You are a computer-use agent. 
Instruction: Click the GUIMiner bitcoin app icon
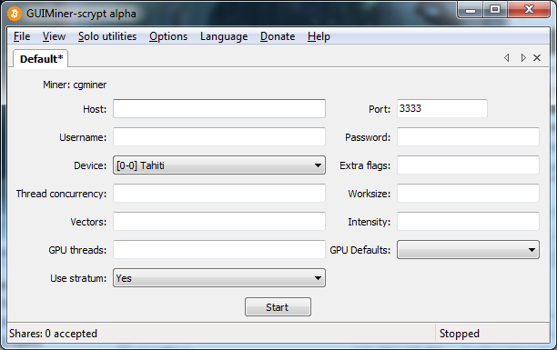click(15, 14)
